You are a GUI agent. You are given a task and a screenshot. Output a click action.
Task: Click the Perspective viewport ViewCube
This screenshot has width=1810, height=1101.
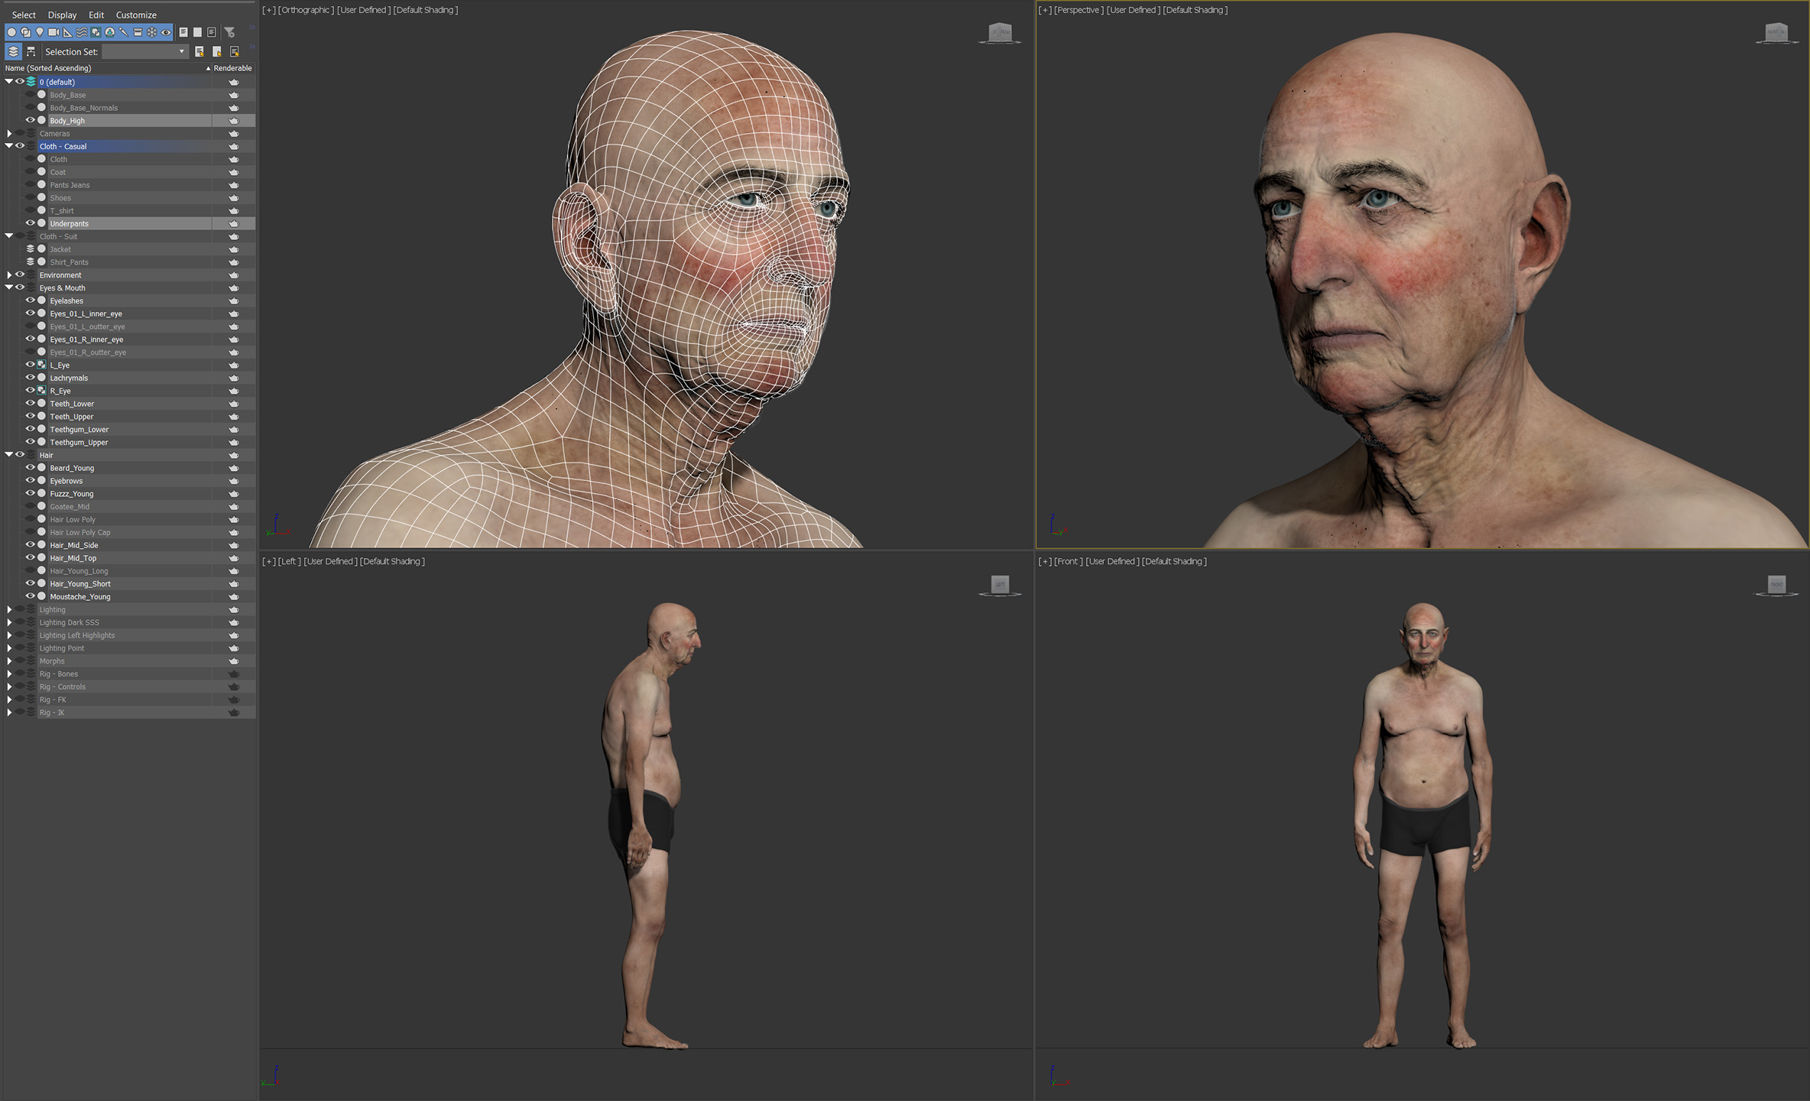point(1776,33)
